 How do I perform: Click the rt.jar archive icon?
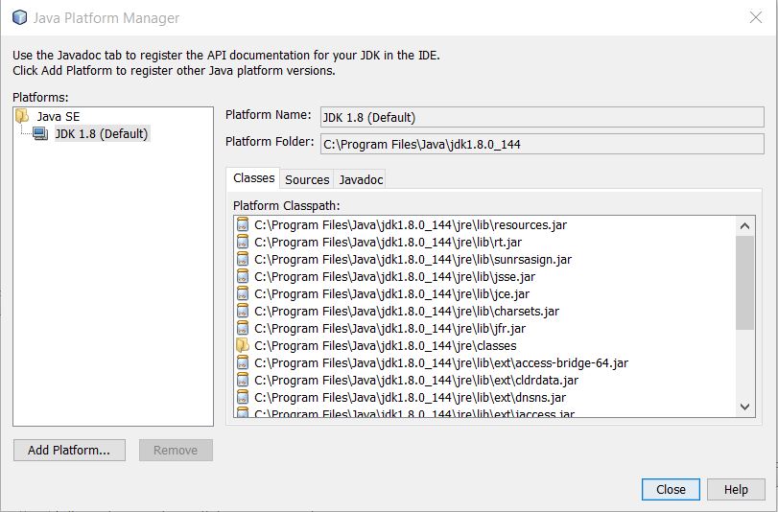[x=243, y=243]
